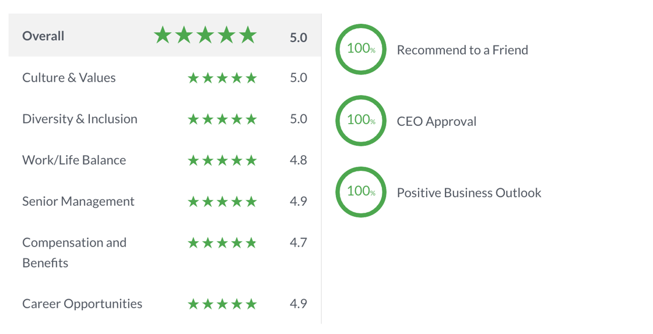Select the Compensation and Benefits label
653x334 pixels.
[74, 252]
